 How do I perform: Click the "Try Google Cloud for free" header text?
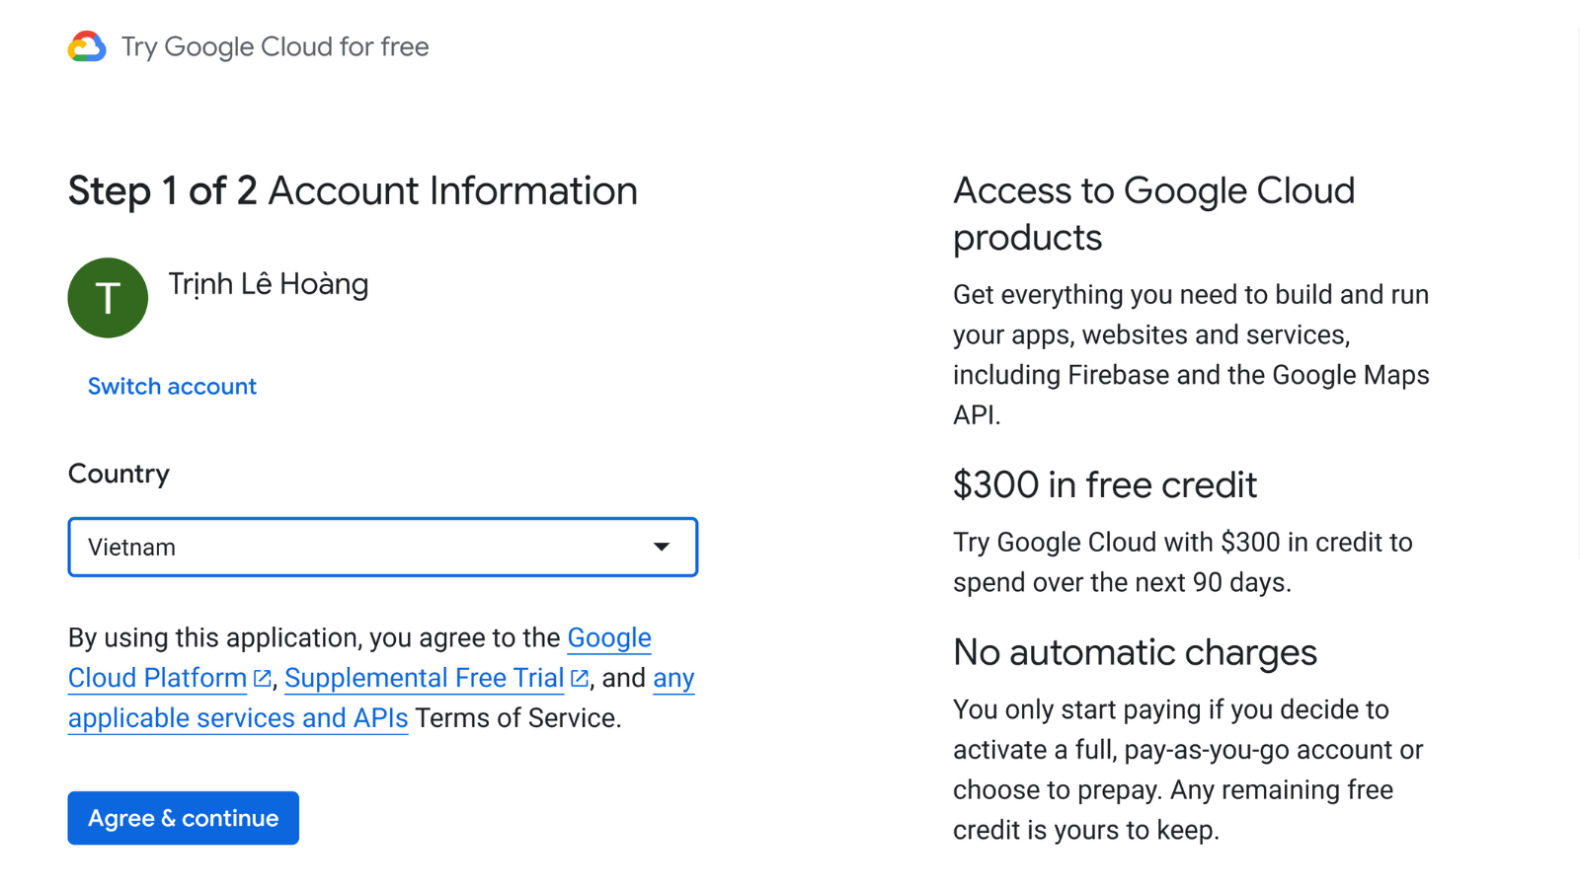click(275, 46)
